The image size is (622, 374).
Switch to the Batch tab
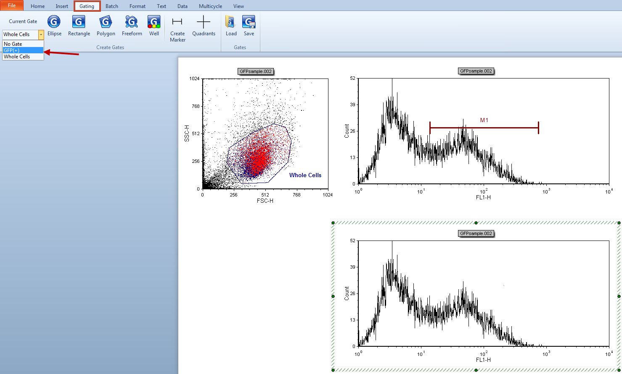111,6
